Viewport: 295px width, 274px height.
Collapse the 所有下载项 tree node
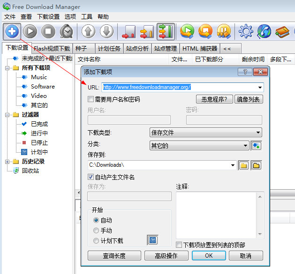click(x=8, y=68)
